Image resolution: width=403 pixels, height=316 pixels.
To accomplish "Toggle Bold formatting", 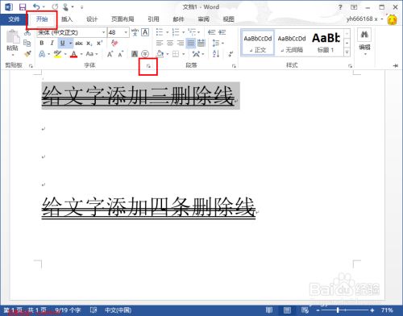I will pyautogui.click(x=42, y=43).
